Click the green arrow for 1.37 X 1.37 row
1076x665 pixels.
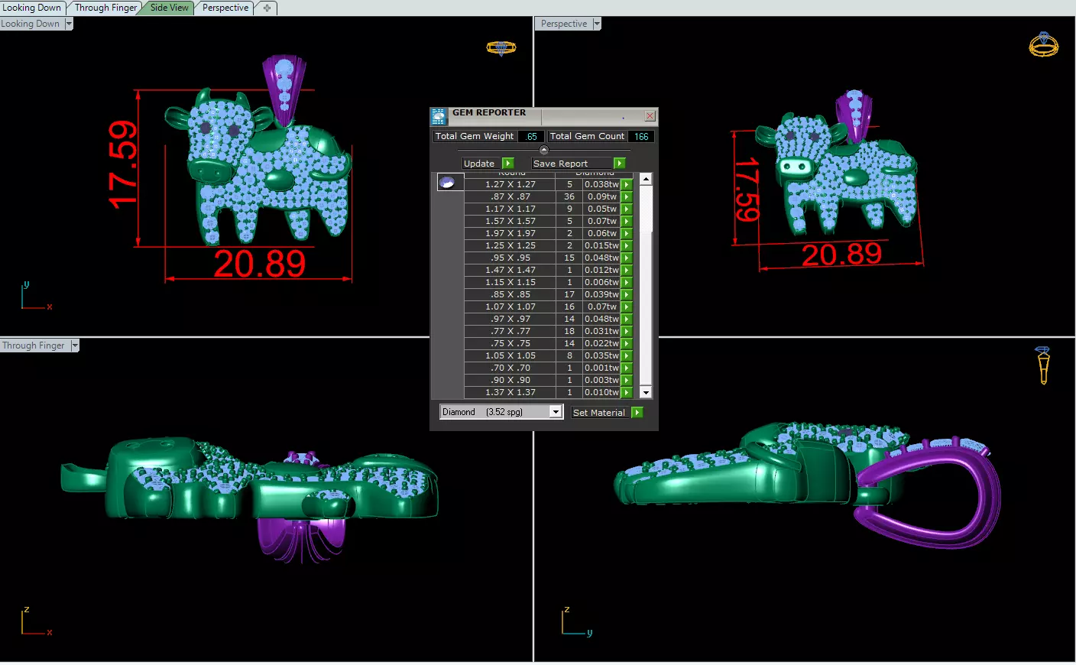pos(627,392)
